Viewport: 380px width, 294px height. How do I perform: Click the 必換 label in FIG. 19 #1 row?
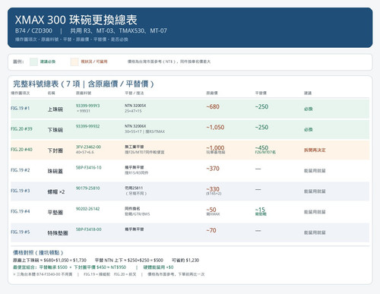(309, 109)
